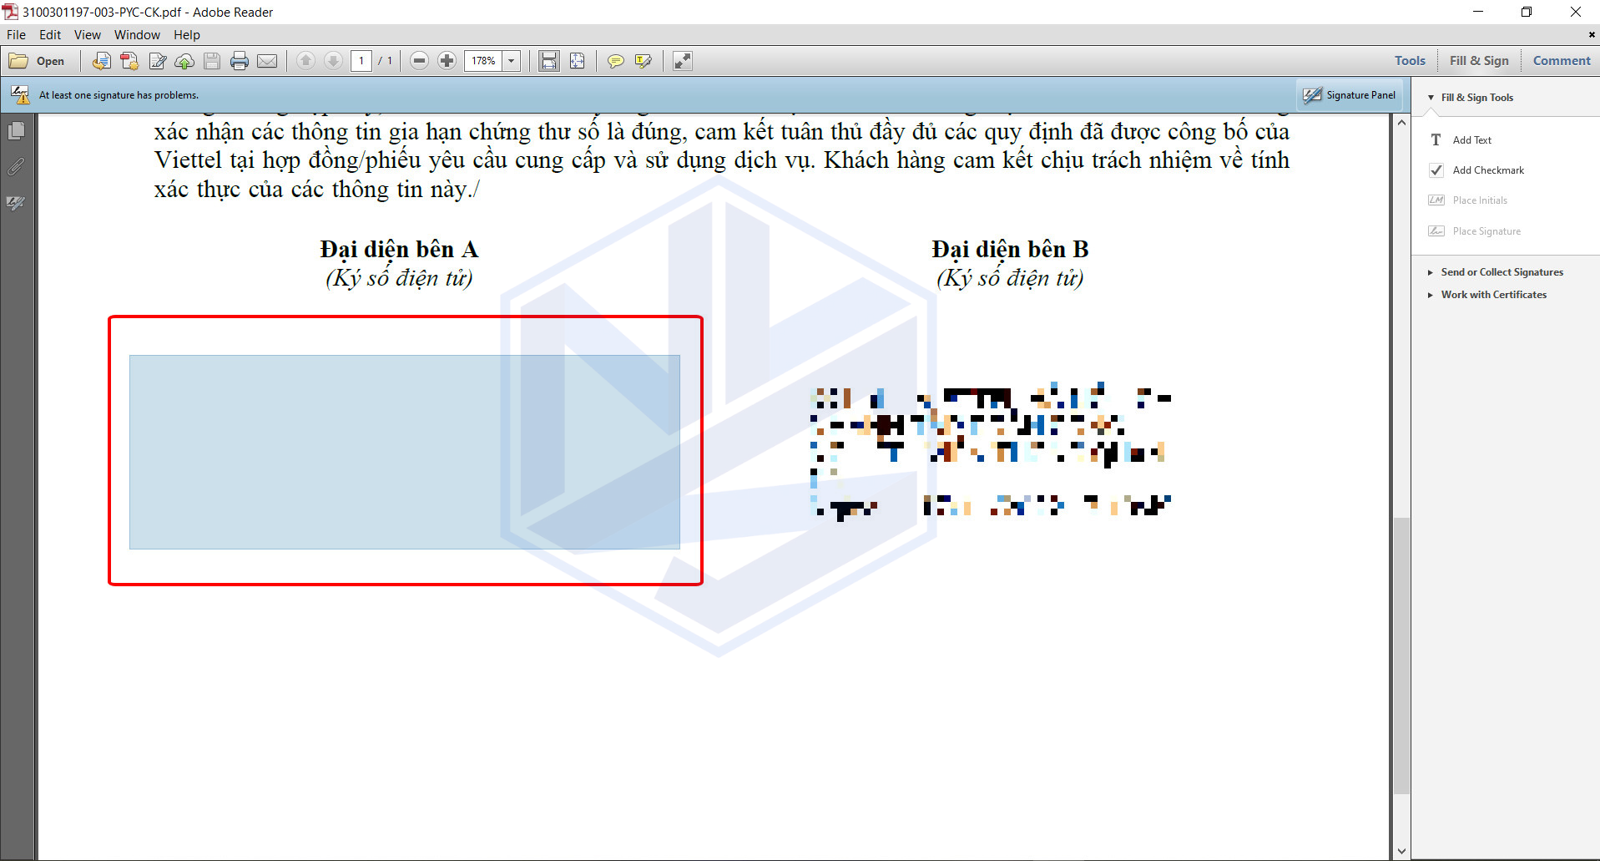Screen dimensions: 1600x861
Task: Switch to the Tools pane
Action: point(1410,61)
